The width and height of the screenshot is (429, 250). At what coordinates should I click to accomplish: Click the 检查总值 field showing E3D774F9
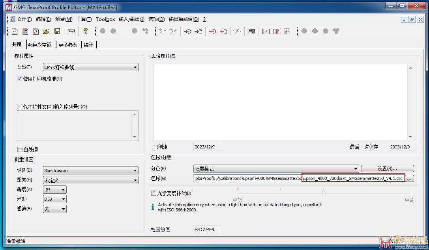206,230
